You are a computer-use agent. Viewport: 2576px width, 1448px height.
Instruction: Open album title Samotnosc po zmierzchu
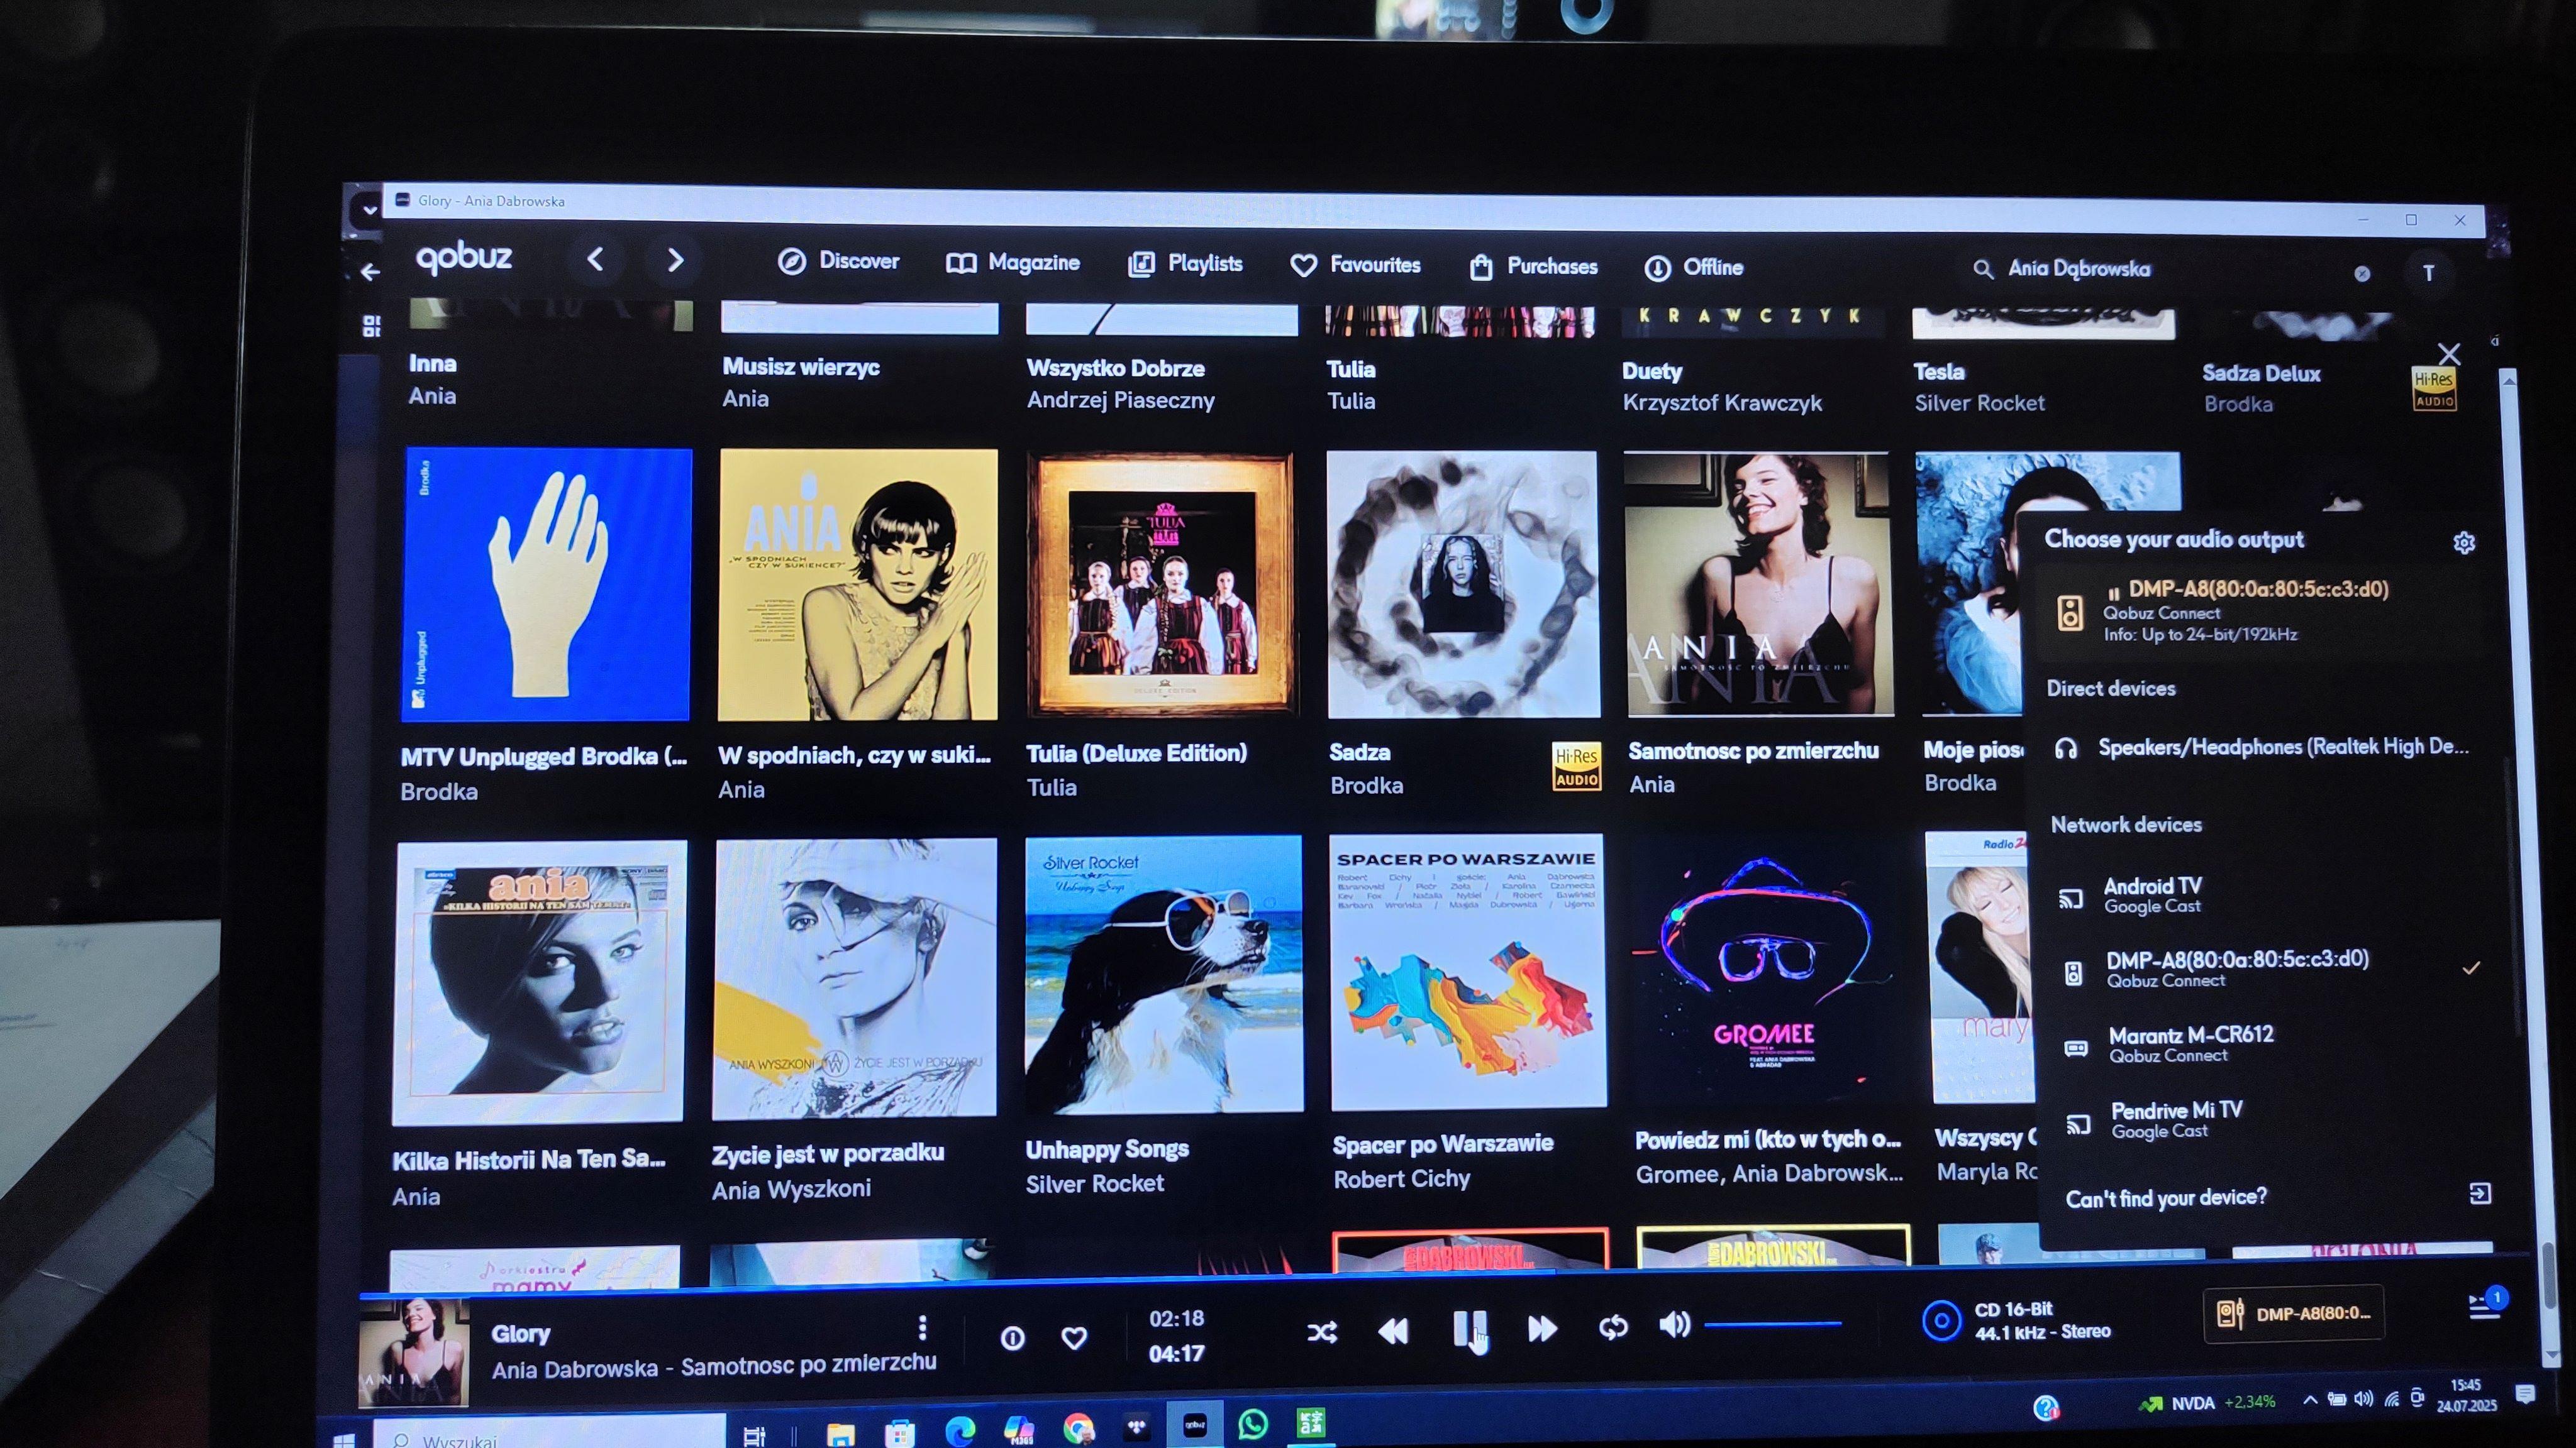(1753, 750)
